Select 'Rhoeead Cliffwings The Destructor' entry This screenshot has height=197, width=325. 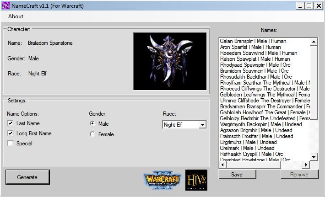click(x=265, y=89)
